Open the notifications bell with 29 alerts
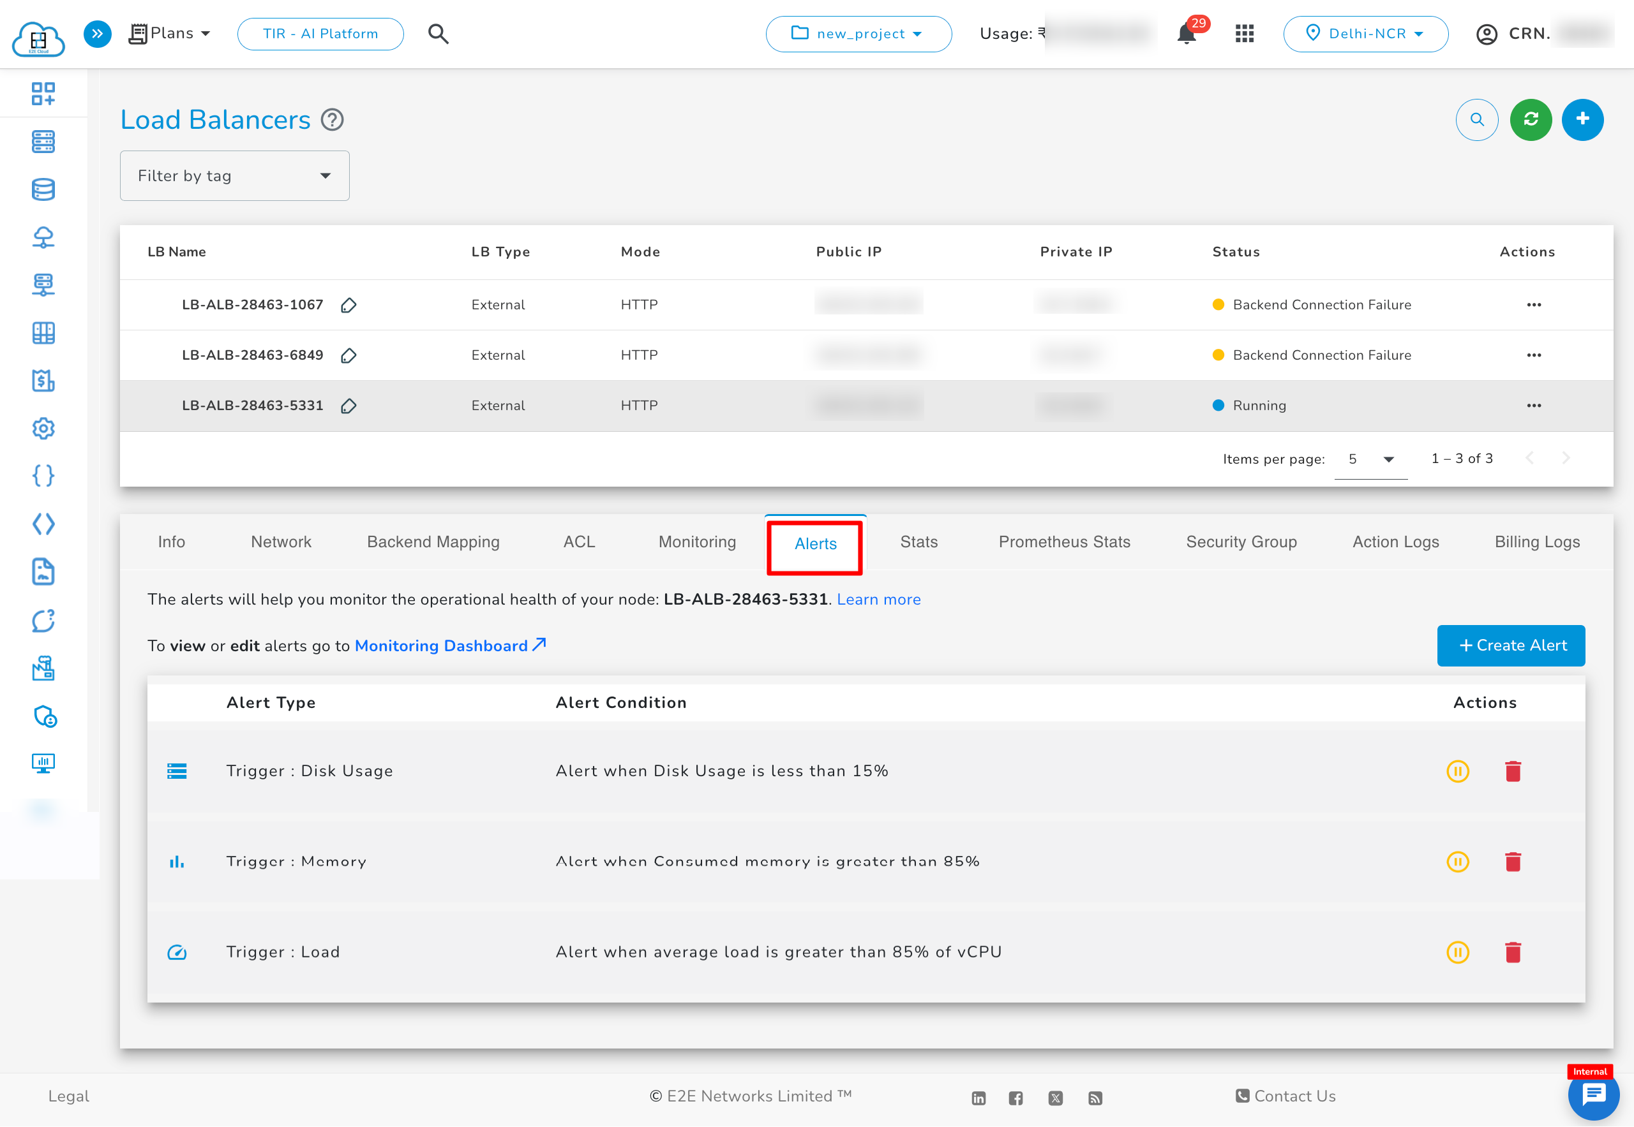Viewport: 1634px width, 1127px height. (1187, 33)
